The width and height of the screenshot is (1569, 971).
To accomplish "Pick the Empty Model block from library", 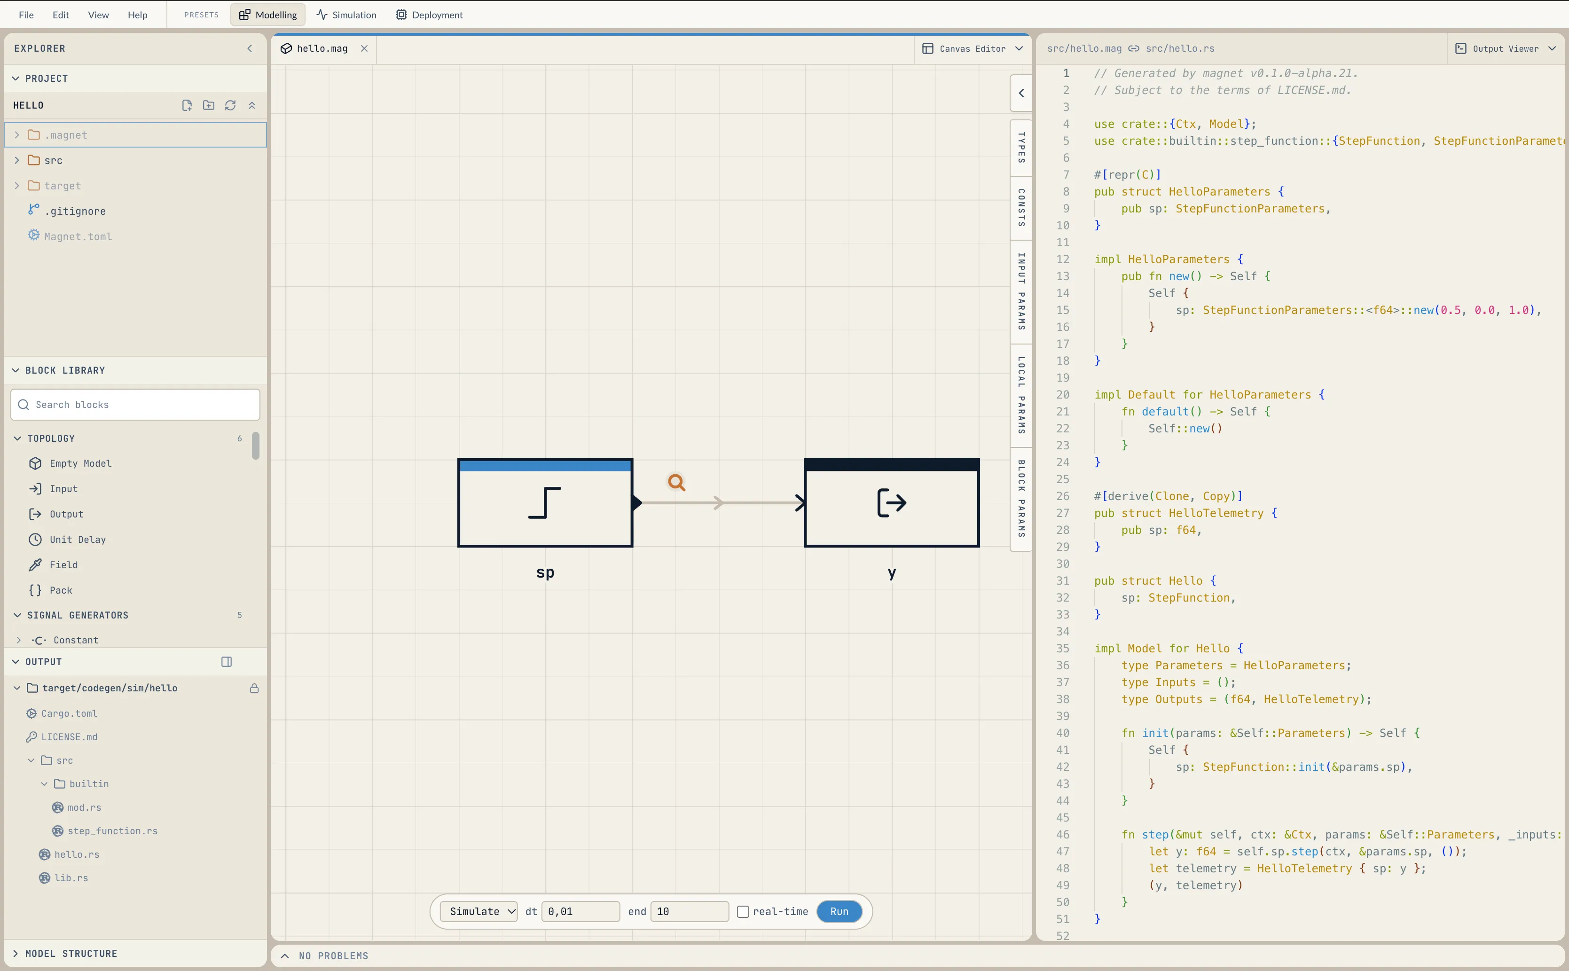I will (71, 464).
